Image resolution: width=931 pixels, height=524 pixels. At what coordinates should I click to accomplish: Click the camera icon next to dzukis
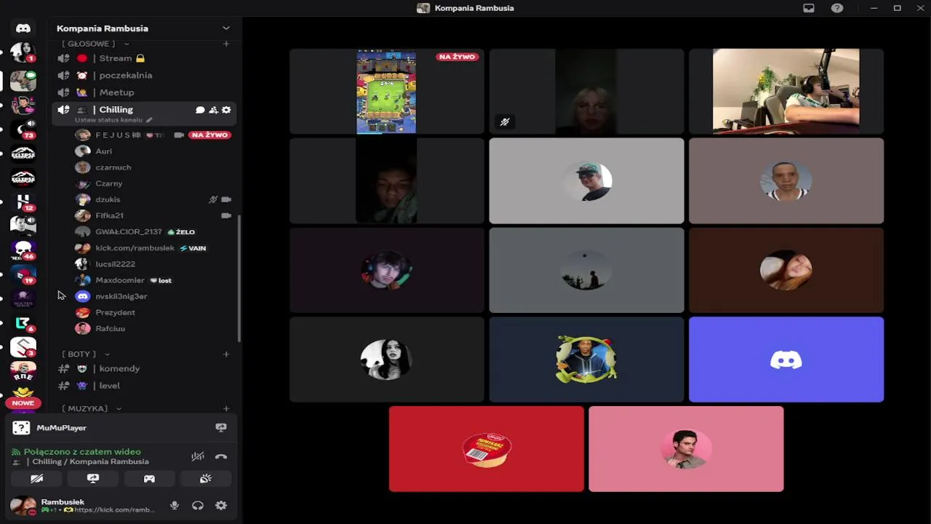(x=226, y=199)
